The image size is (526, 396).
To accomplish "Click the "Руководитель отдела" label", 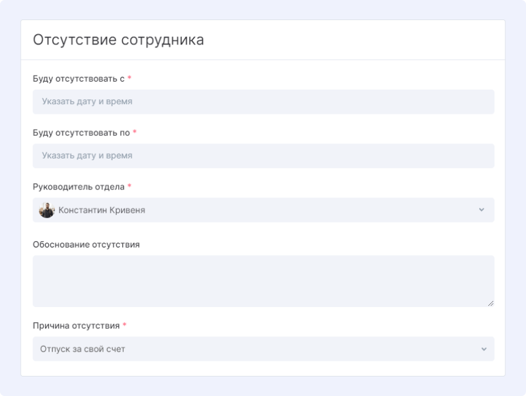I will tap(79, 186).
